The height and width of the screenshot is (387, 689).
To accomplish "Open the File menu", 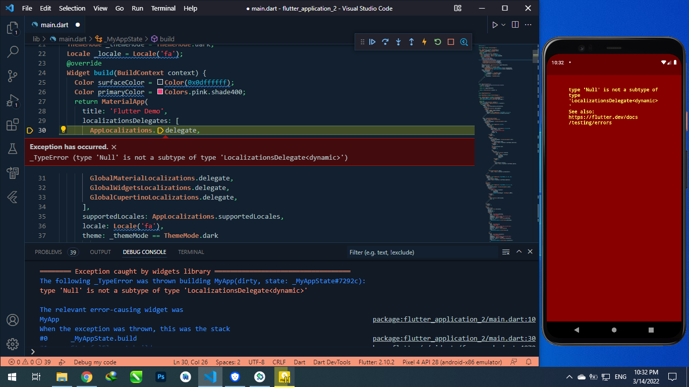I will (27, 8).
